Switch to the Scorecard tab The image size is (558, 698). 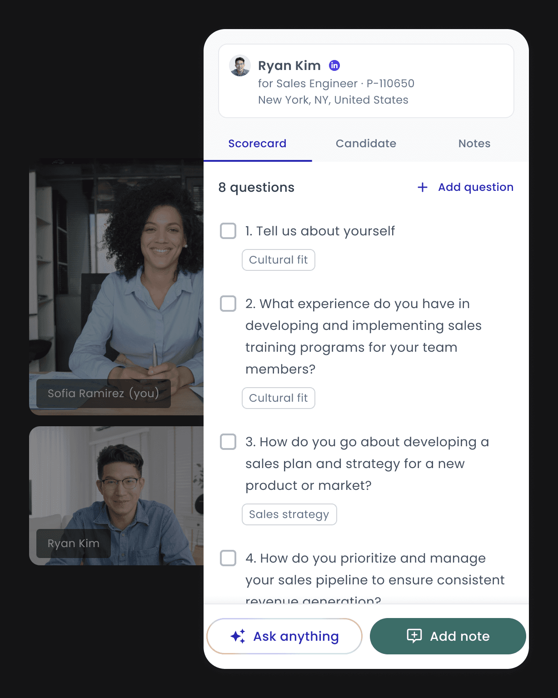257,144
